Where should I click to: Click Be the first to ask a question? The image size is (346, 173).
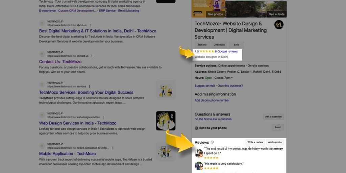coord(213,119)
